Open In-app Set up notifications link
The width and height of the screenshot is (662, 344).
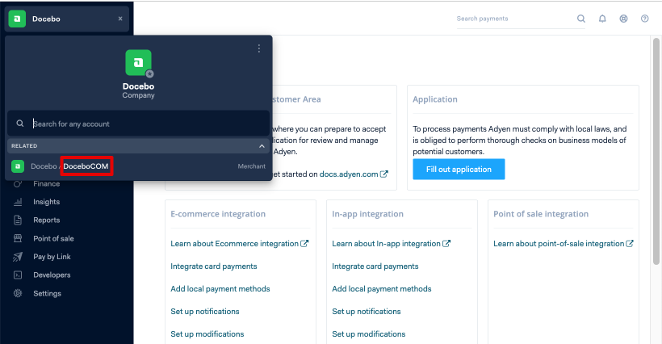[367, 312]
